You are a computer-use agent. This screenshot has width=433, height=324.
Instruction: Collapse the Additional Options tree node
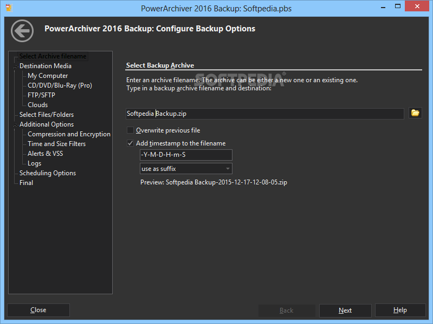click(x=15, y=125)
